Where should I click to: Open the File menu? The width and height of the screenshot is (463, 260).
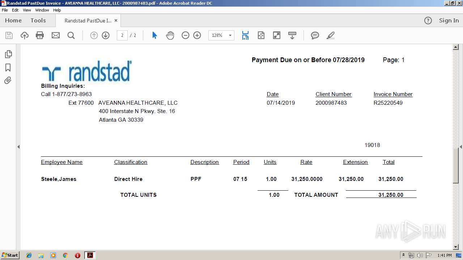(5, 10)
